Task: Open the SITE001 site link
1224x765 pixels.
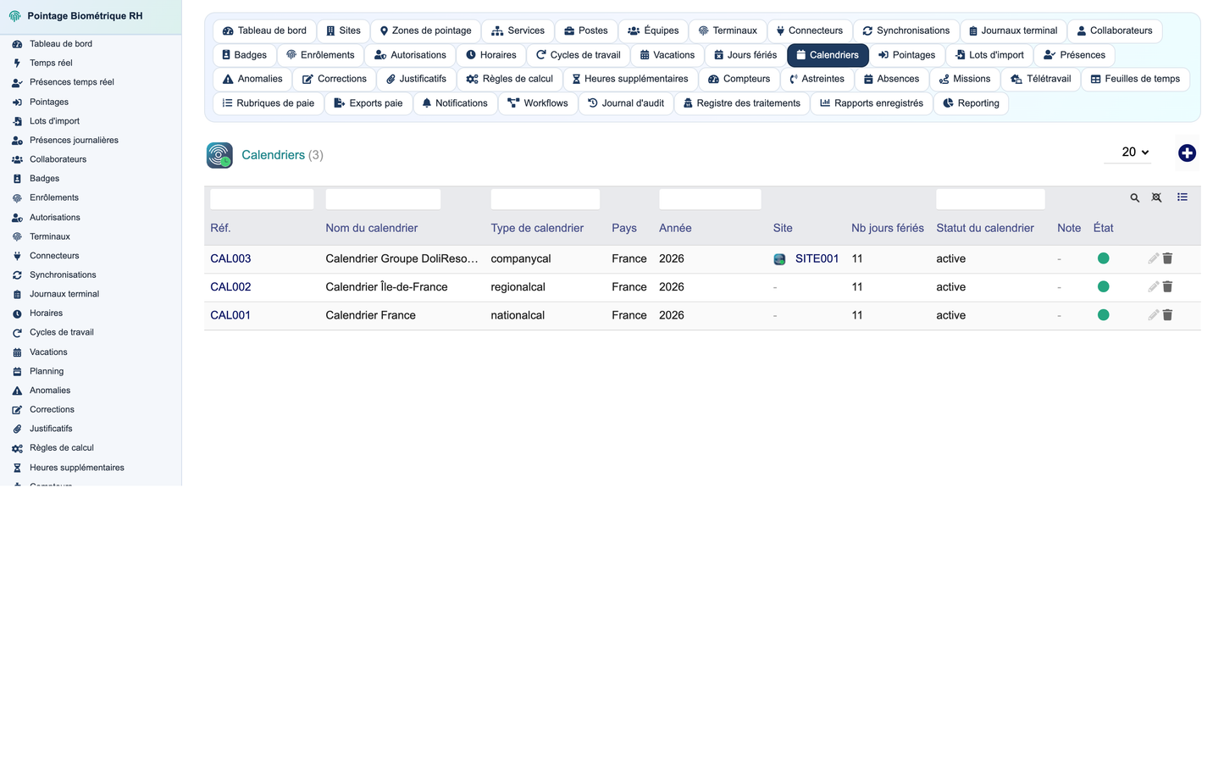Action: pos(817,258)
